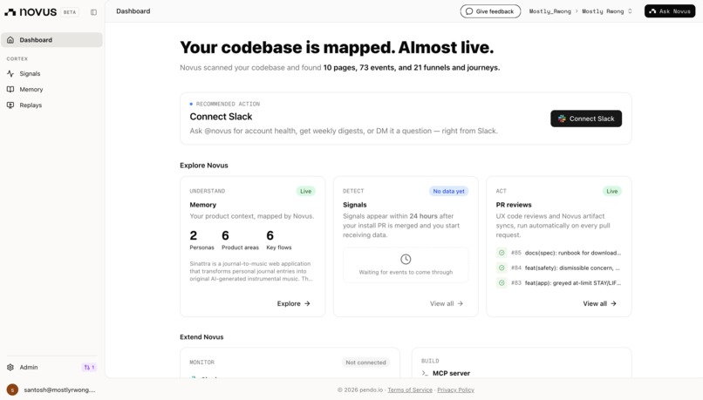Click the No data yet badge
The width and height of the screenshot is (703, 400).
(x=448, y=191)
